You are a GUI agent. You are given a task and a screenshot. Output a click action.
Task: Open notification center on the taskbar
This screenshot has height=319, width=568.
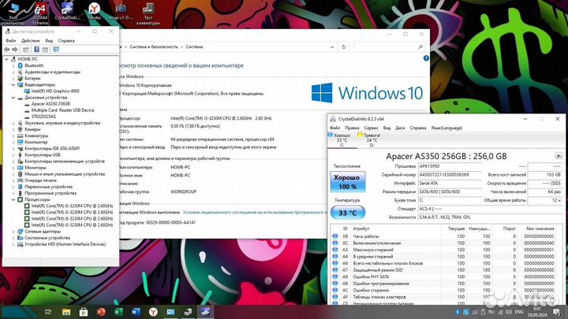(557, 312)
